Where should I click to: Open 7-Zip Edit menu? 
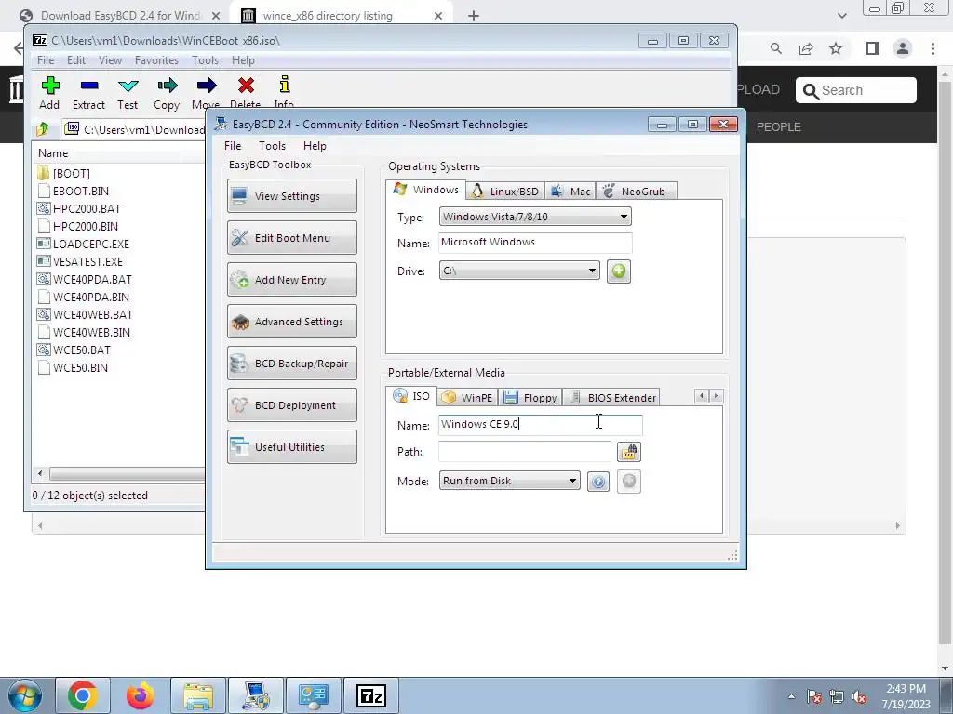[x=76, y=60]
